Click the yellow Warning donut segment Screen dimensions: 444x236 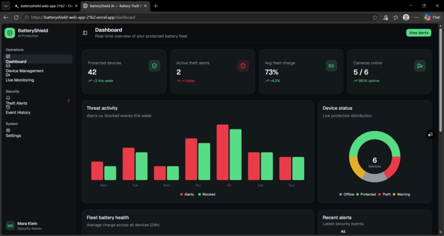coord(356,167)
